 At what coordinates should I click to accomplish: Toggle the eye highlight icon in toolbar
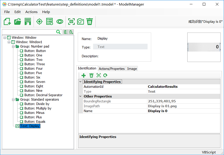(x=60, y=21)
